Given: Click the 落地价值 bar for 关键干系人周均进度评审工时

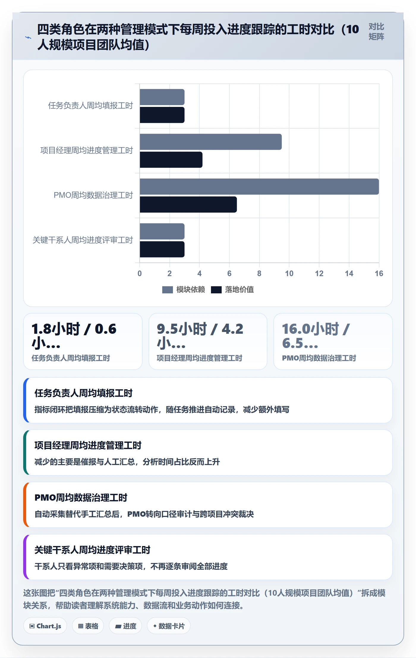Looking at the screenshot, I should tap(162, 249).
